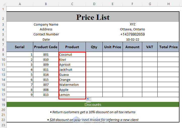Viewport: 182px width, 128px height.
Task: Select the Guava product cell
Action: tap(72, 75)
